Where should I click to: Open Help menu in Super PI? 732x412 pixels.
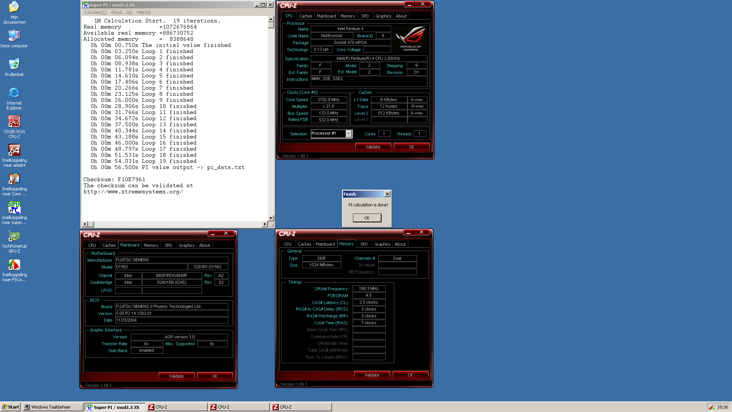pyautogui.click(x=144, y=12)
